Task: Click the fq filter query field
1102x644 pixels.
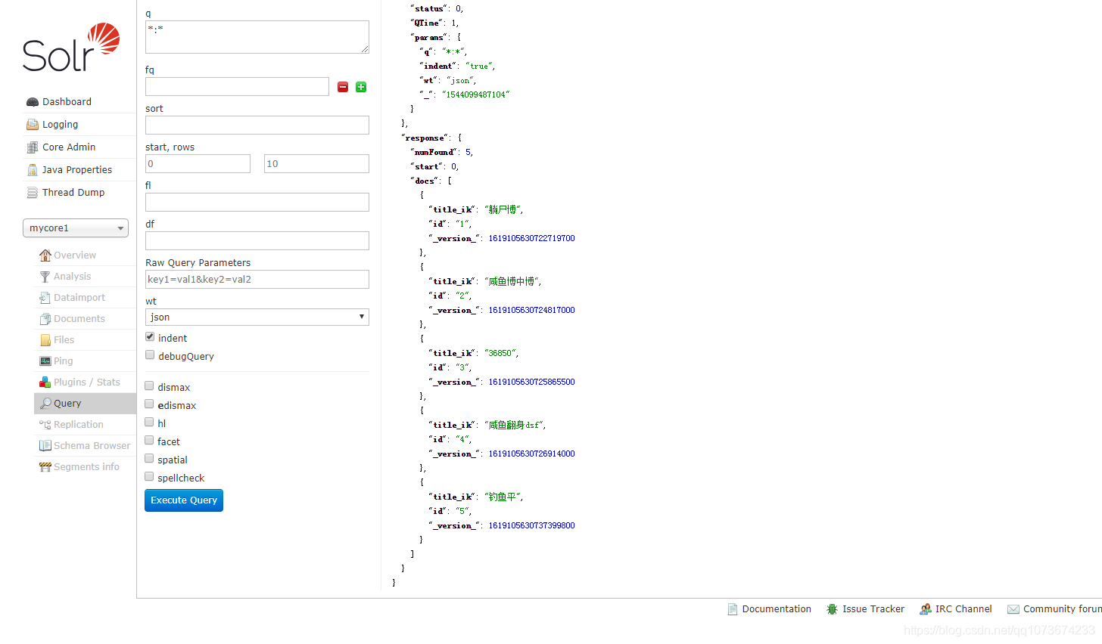Action: click(x=237, y=86)
